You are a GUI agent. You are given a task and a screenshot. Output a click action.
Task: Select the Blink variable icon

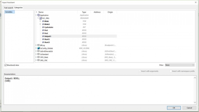point(43,21)
